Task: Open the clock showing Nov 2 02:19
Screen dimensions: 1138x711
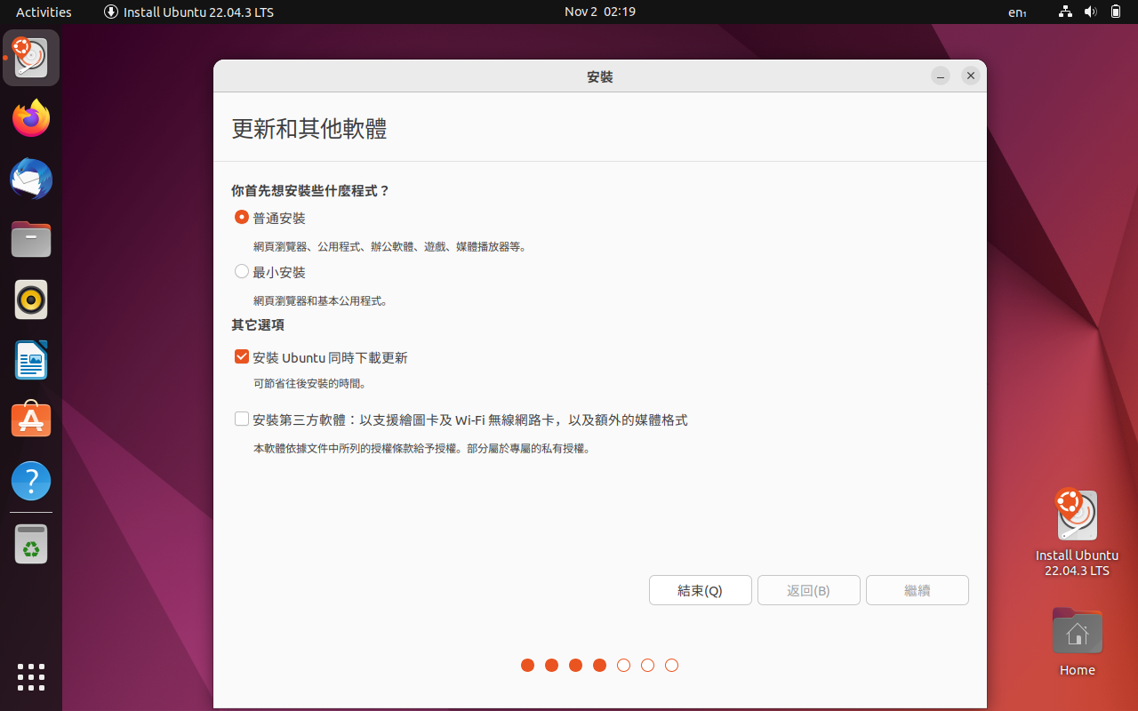Action: (x=600, y=12)
